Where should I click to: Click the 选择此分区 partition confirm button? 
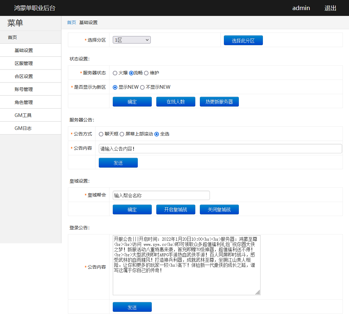pos(243,40)
